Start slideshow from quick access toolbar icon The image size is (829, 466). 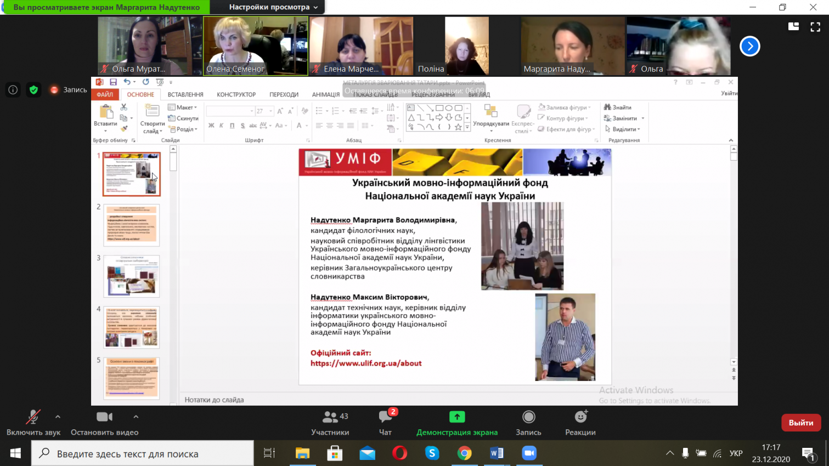click(x=160, y=82)
